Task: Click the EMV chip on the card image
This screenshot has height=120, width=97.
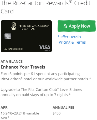Action: (8, 36)
